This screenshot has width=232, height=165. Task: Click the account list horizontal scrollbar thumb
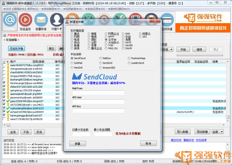[9, 125]
